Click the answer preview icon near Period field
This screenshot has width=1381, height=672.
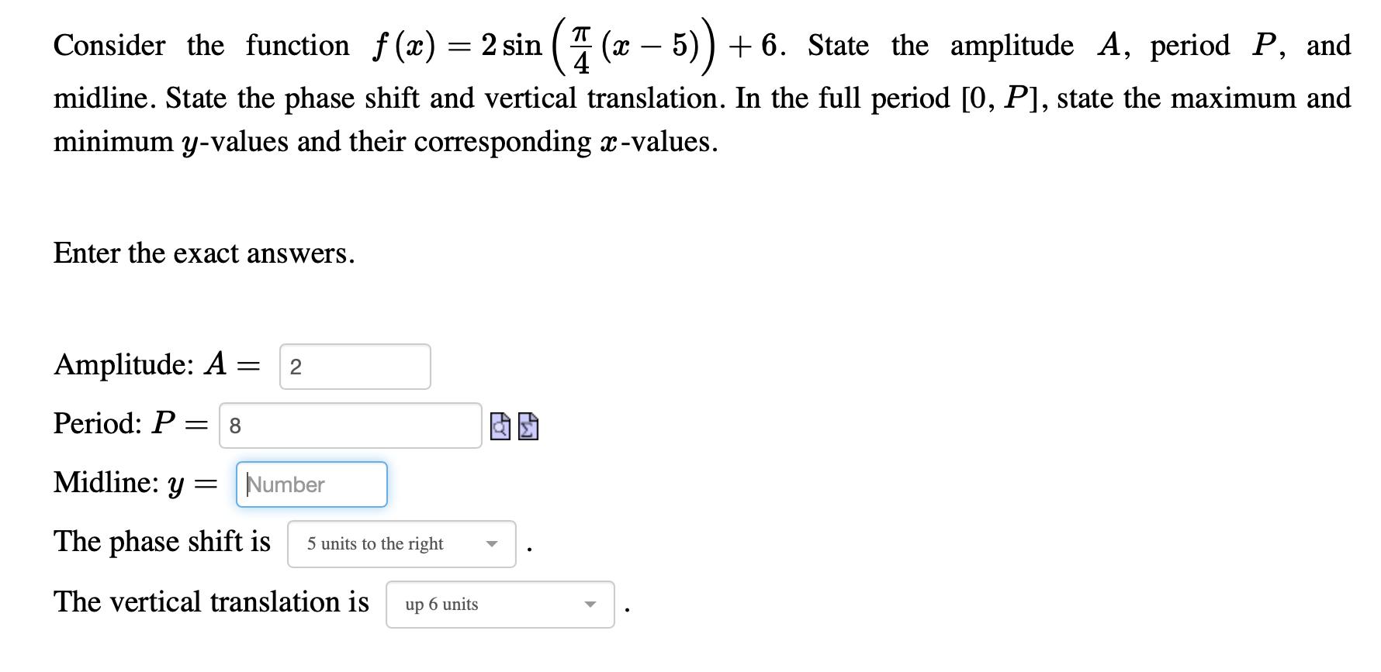[x=500, y=426]
